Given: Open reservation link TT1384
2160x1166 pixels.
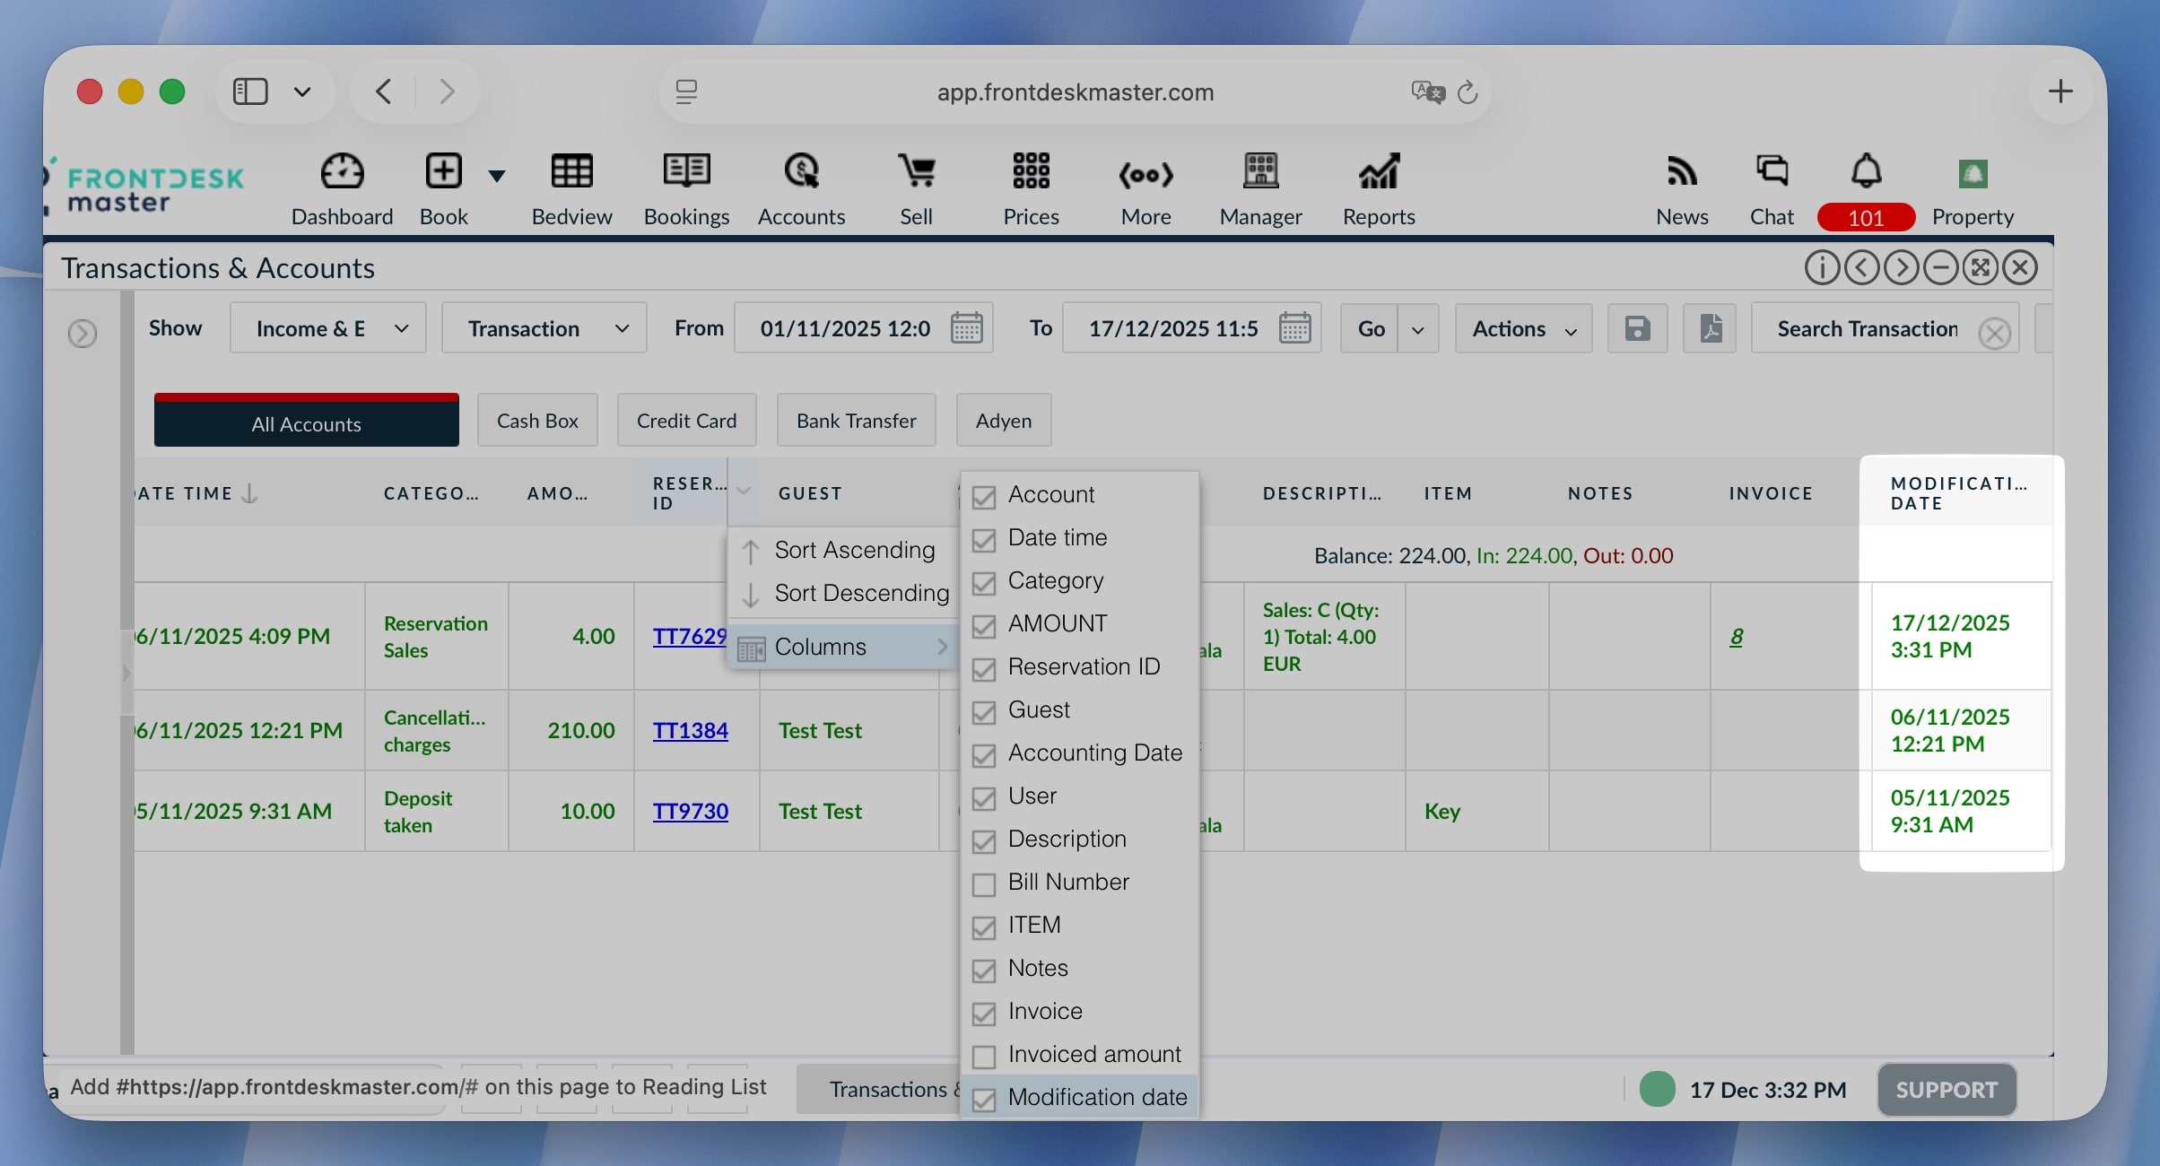Looking at the screenshot, I should 690,730.
